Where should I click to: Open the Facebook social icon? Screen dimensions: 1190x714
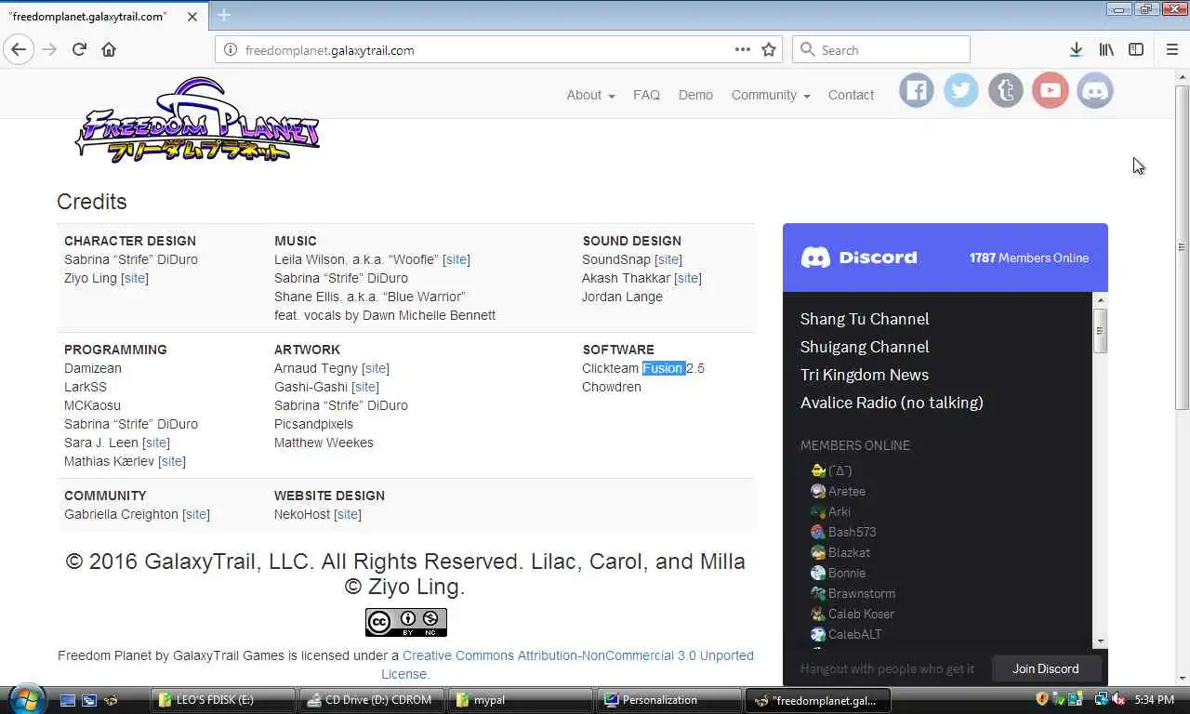coord(916,91)
